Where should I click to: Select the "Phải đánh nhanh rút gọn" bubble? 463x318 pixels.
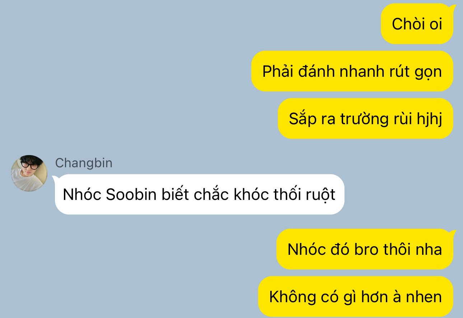(x=352, y=71)
